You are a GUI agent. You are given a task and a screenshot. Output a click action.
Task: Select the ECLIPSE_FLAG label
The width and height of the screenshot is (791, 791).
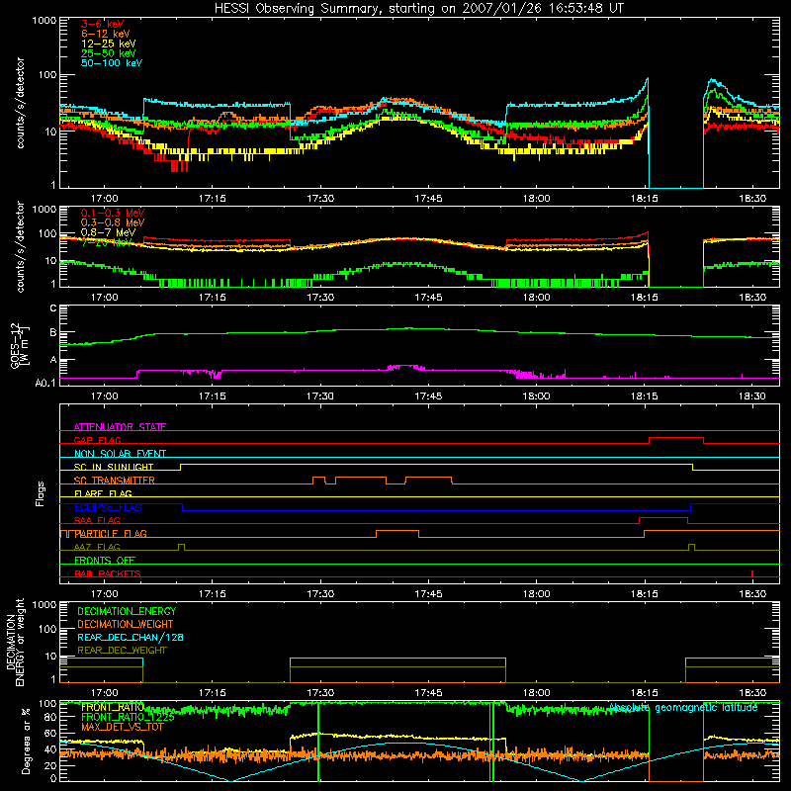coord(108,507)
